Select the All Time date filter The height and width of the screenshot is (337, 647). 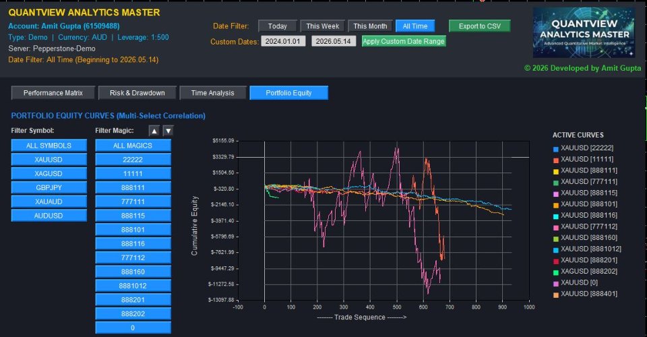414,26
